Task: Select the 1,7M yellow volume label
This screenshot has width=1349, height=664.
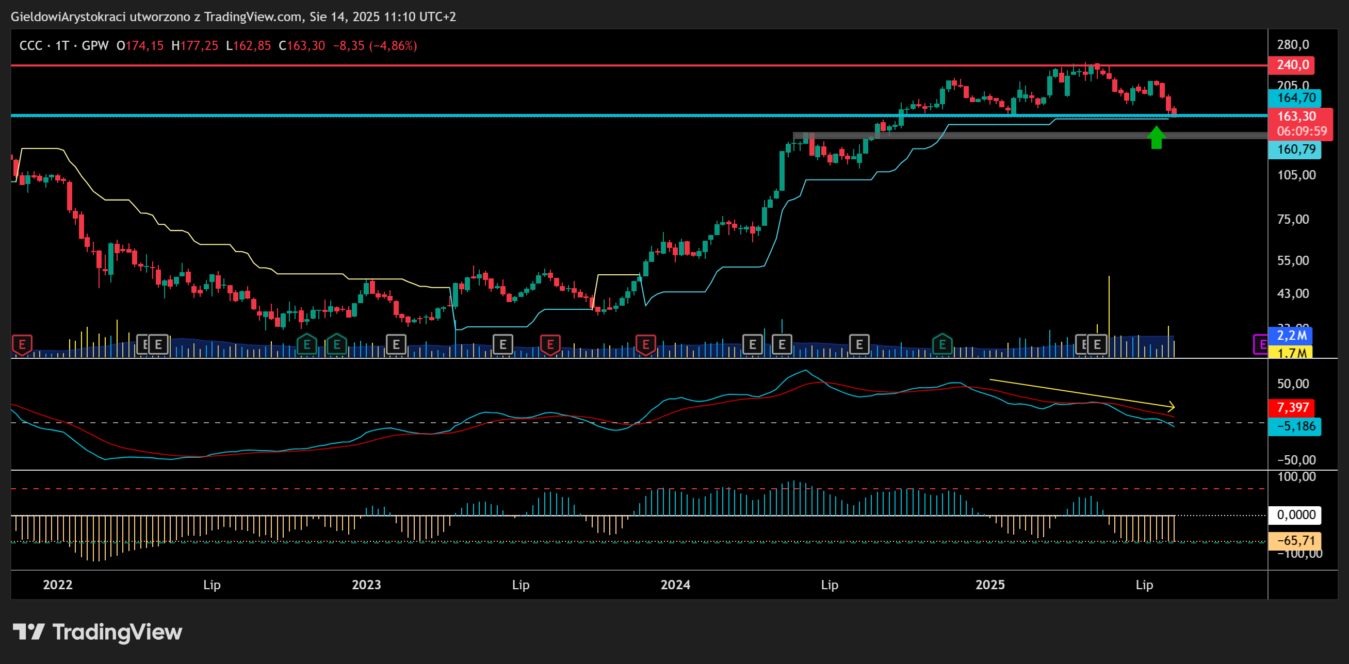Action: point(1291,353)
